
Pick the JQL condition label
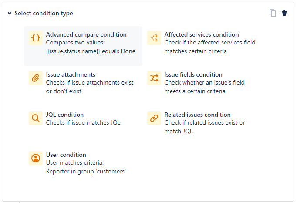(65, 115)
